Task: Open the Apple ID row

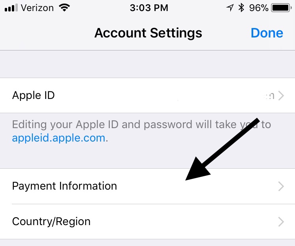Action: [148, 95]
